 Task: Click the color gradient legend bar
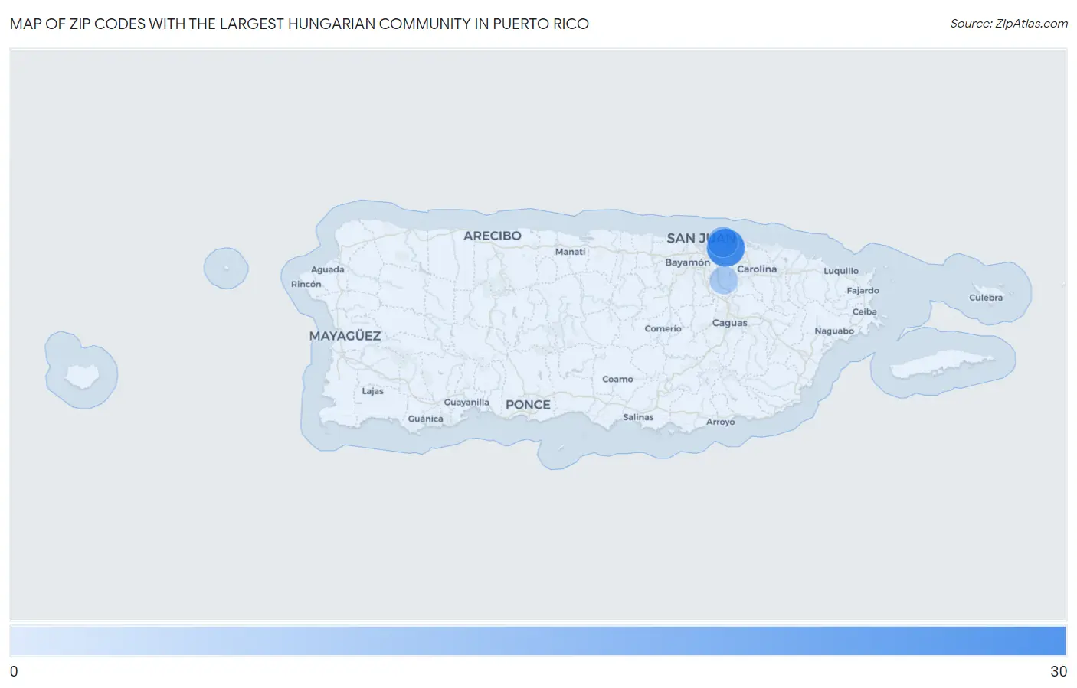538,641
